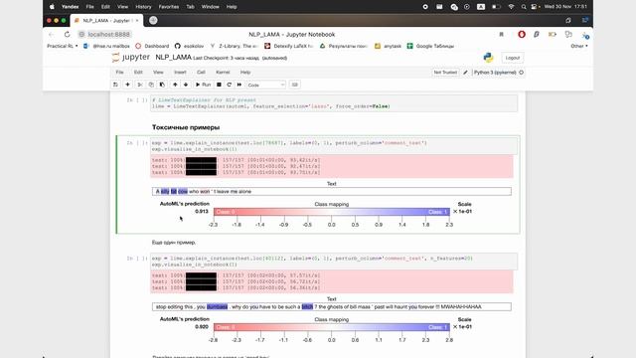Run the selected cell
Image resolution: width=636 pixels, height=358 pixels.
203,85
